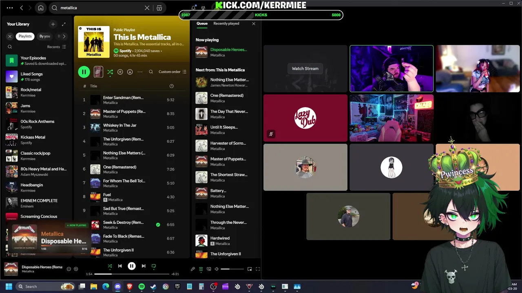Search within the playlist
This screenshot has height=293, width=522.
pyautogui.click(x=151, y=72)
